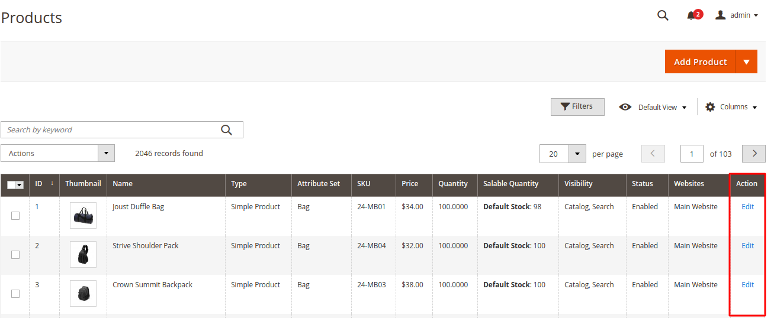Screen dimensions: 774x318
Task: Open the Strive Shoulder Pack thumbnail
Action: point(83,255)
